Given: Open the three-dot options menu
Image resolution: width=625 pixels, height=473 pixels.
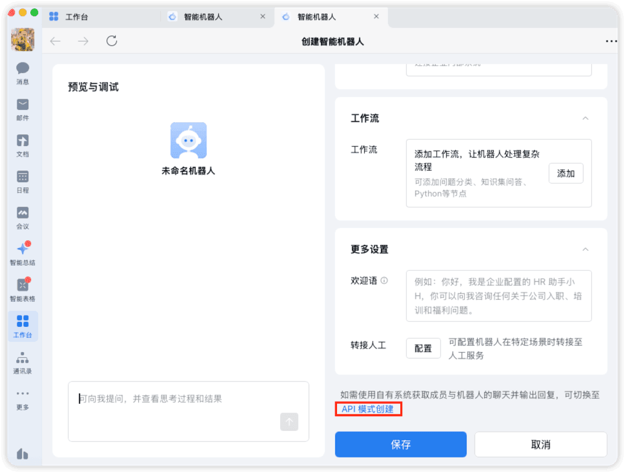Looking at the screenshot, I should [611, 41].
